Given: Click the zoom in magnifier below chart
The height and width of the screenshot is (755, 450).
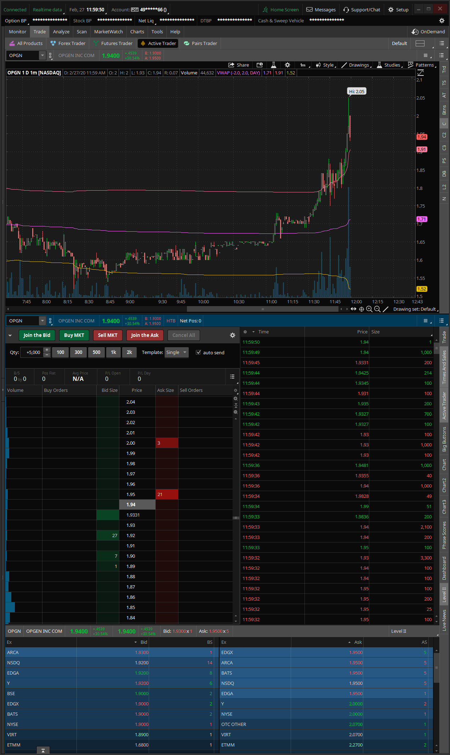Looking at the screenshot, I should coord(369,309).
